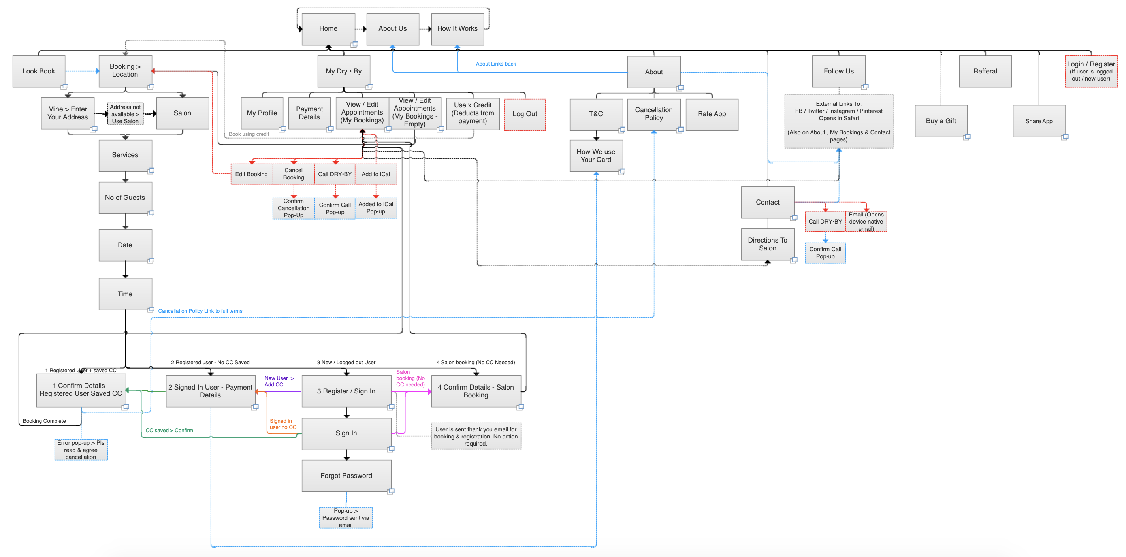
Task: Click the linked-page icon on Time box
Action: (151, 310)
